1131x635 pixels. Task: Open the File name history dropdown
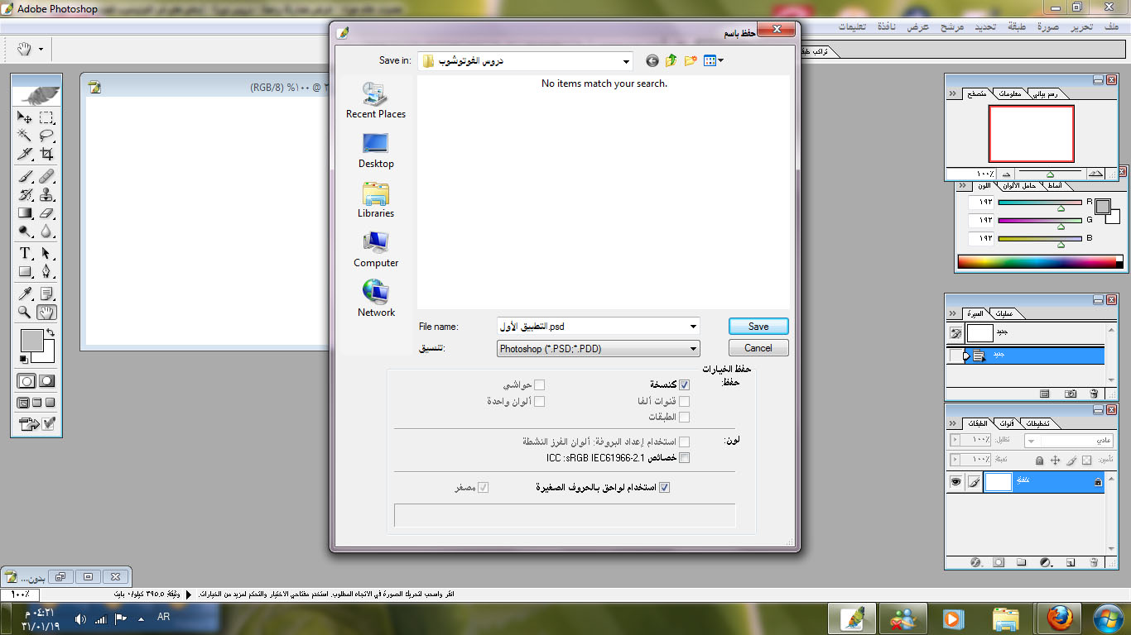click(x=693, y=327)
